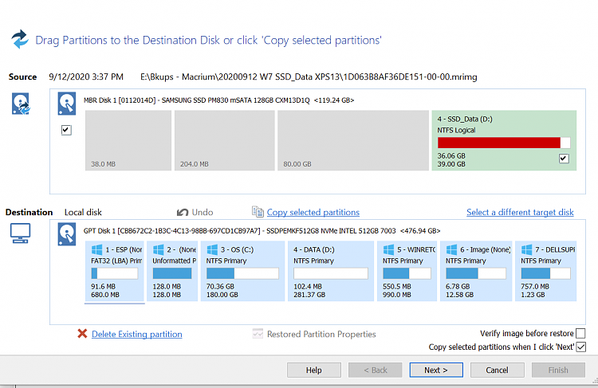Click the Copy selected partitions pages icon
This screenshot has width=598, height=388.
pos(258,212)
